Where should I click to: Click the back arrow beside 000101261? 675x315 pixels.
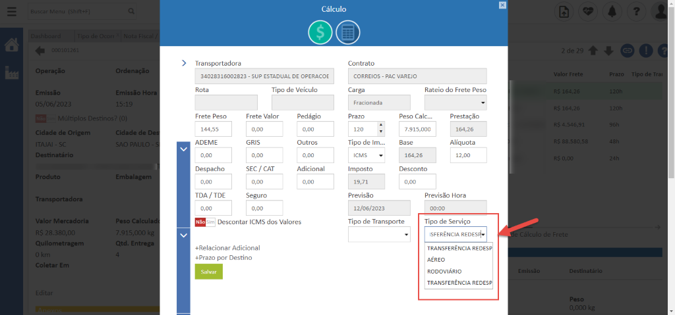[x=40, y=51]
